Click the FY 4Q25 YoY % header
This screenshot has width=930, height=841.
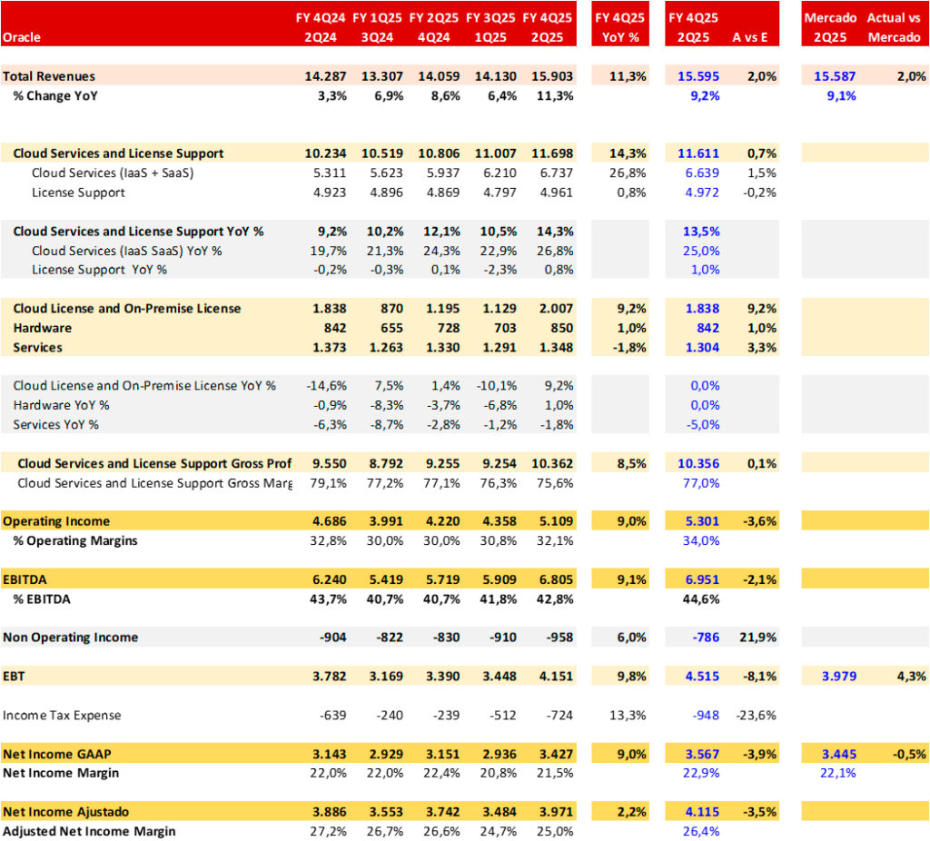(619, 27)
